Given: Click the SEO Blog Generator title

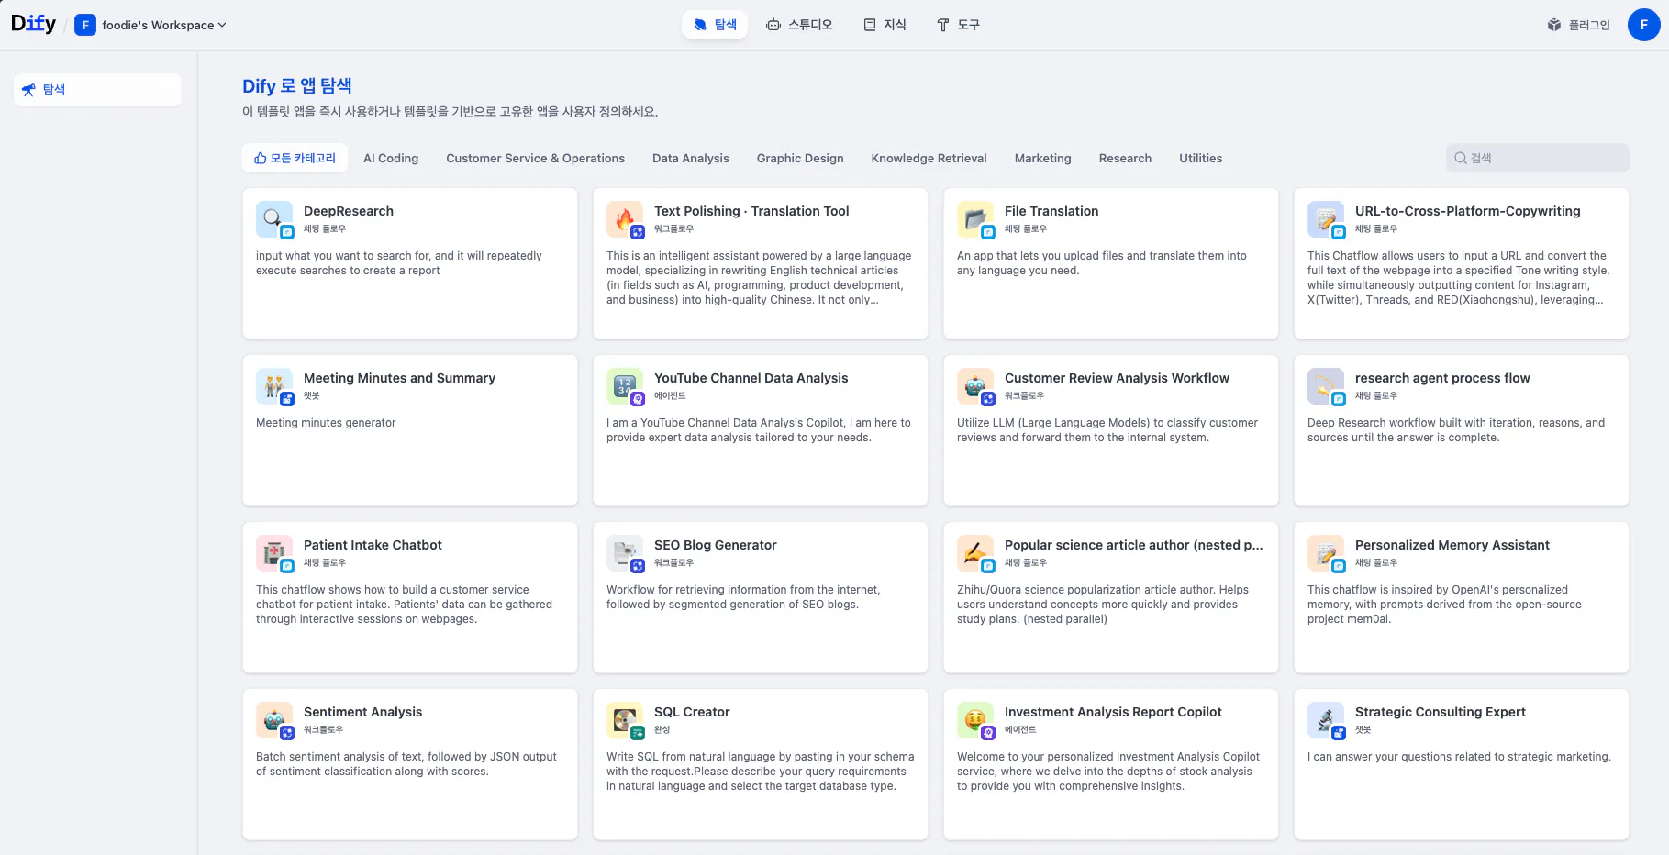Looking at the screenshot, I should (x=716, y=545).
